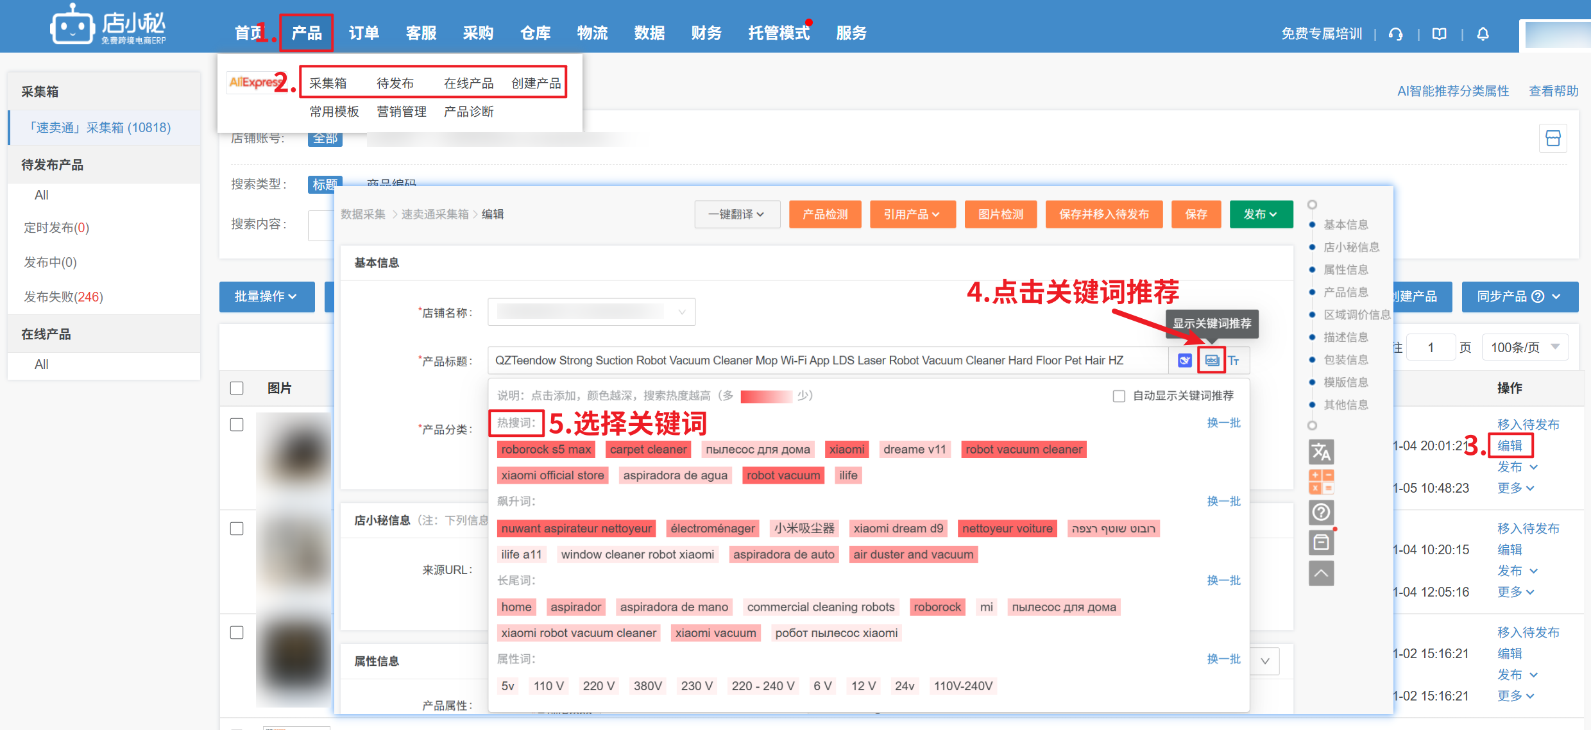This screenshot has height=730, width=1591.
Task: Open the green 发布 dropdown button
Action: point(1260,214)
